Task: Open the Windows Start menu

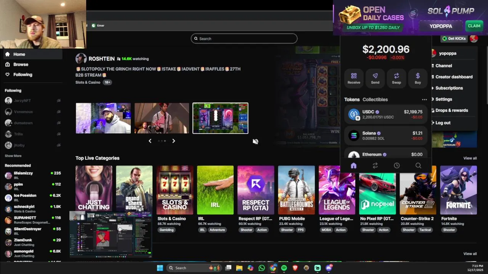Action: [160, 268]
